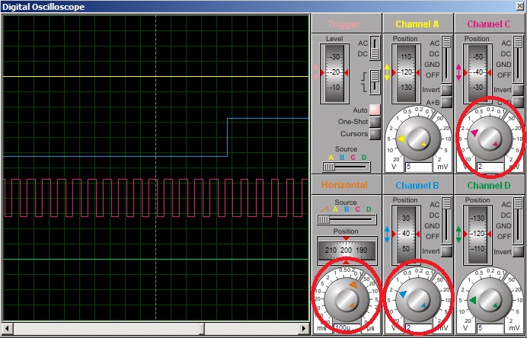Click the blue Channel B step trace
Image resolution: width=527 pixels, height=338 pixels.
(x=228, y=138)
